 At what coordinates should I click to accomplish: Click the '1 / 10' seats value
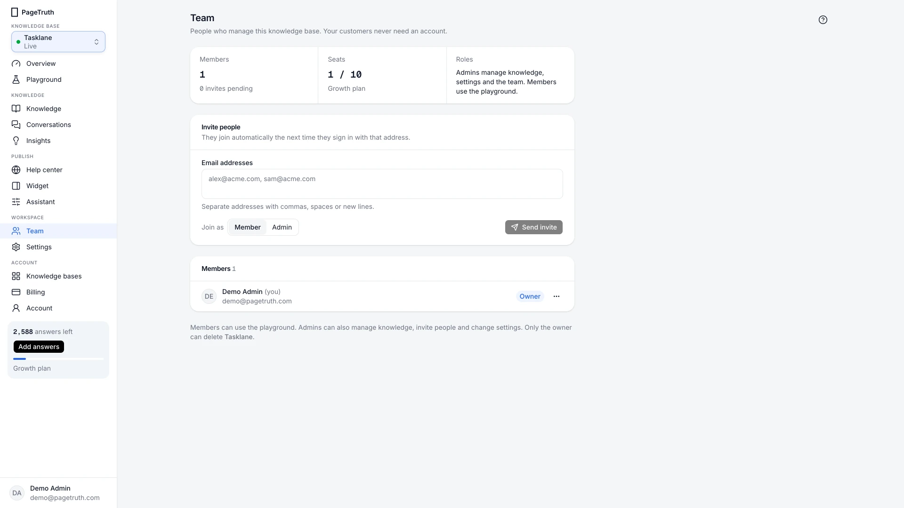pos(345,75)
